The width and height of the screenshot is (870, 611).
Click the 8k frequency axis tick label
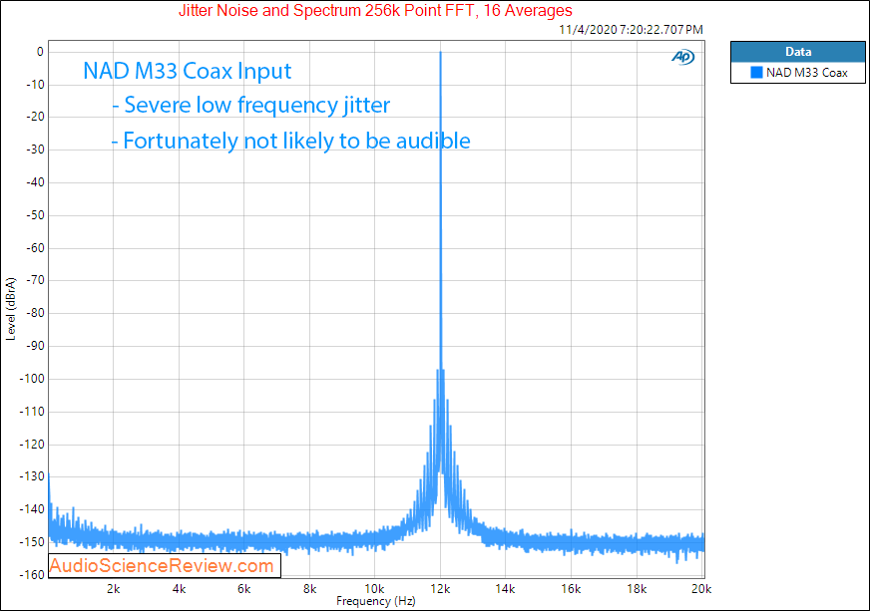(x=309, y=589)
